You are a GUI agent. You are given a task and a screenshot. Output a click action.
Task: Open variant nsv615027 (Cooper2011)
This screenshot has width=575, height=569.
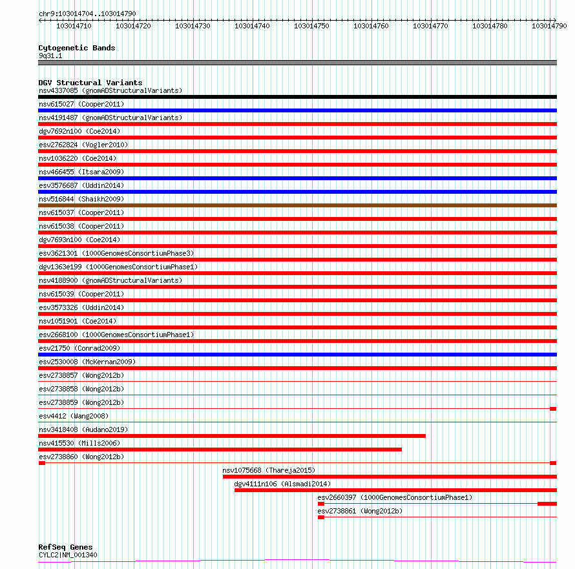81,104
